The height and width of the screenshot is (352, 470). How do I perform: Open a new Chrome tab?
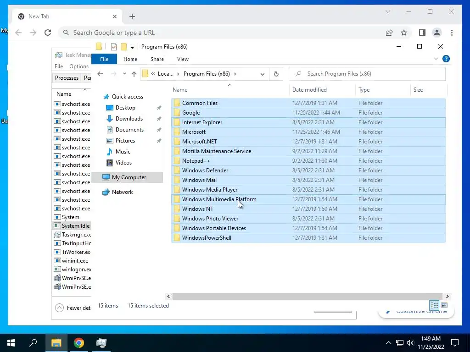coord(132,16)
